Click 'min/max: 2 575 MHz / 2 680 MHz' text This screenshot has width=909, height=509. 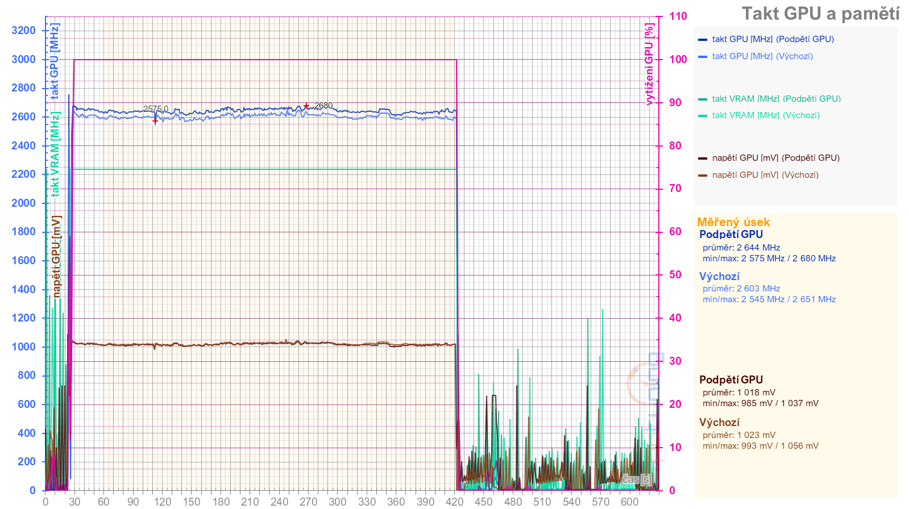click(769, 258)
